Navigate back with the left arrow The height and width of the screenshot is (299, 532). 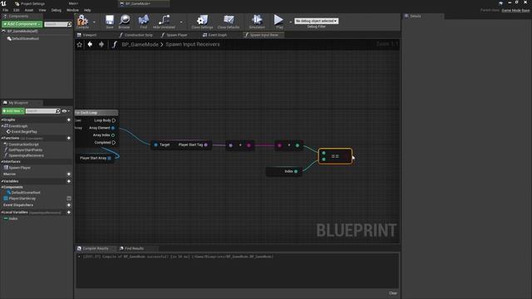click(90, 44)
